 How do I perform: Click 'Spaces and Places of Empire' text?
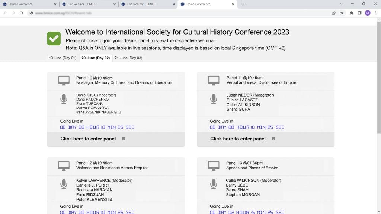[x=252, y=168]
